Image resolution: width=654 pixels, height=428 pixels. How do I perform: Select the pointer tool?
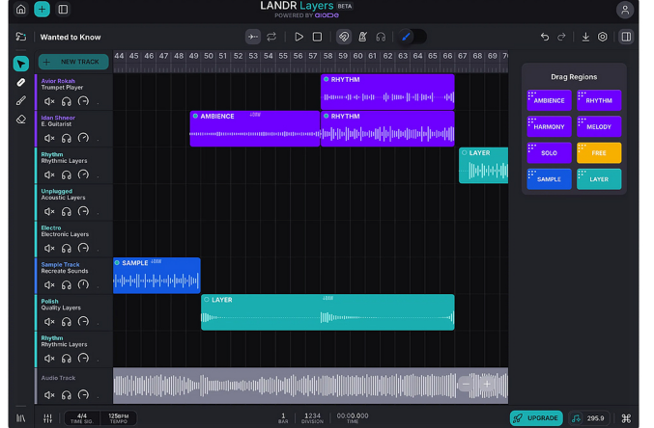coord(21,64)
